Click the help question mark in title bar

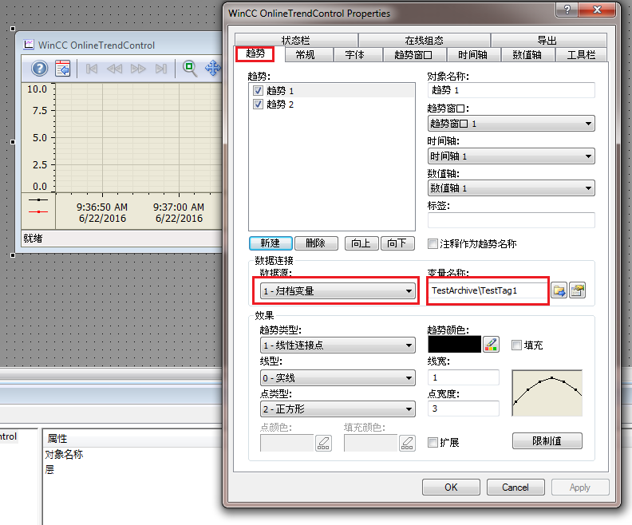click(567, 10)
